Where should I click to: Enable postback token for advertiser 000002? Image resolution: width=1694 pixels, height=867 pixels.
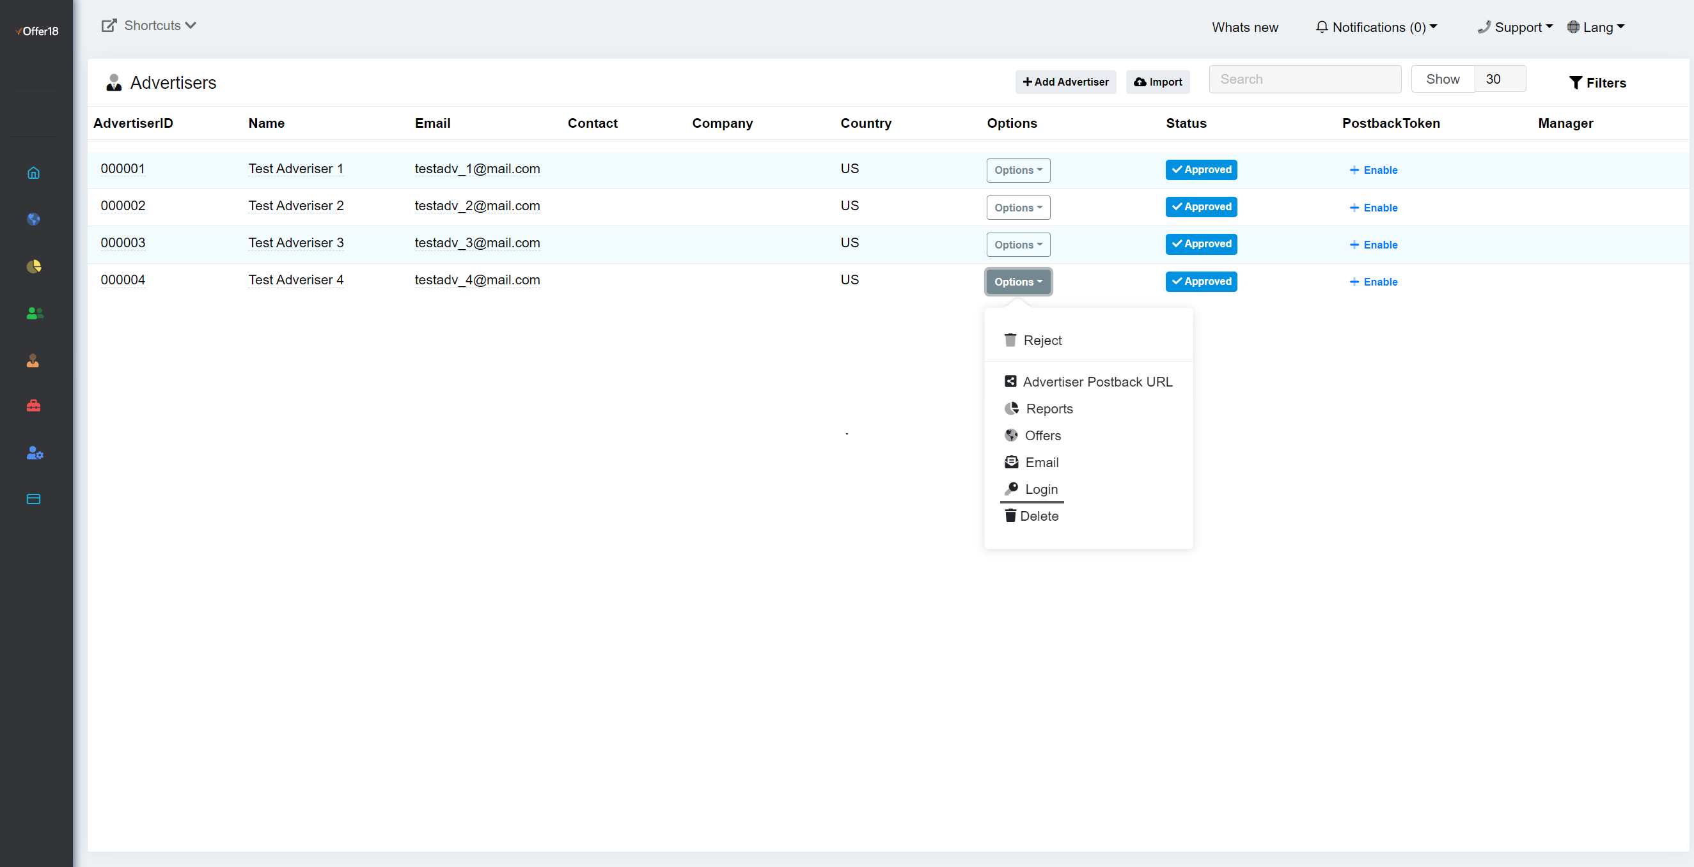point(1373,208)
